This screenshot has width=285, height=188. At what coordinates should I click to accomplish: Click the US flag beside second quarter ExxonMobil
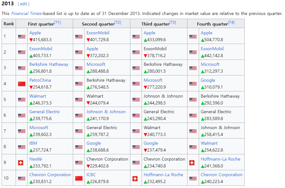[x=79, y=36]
